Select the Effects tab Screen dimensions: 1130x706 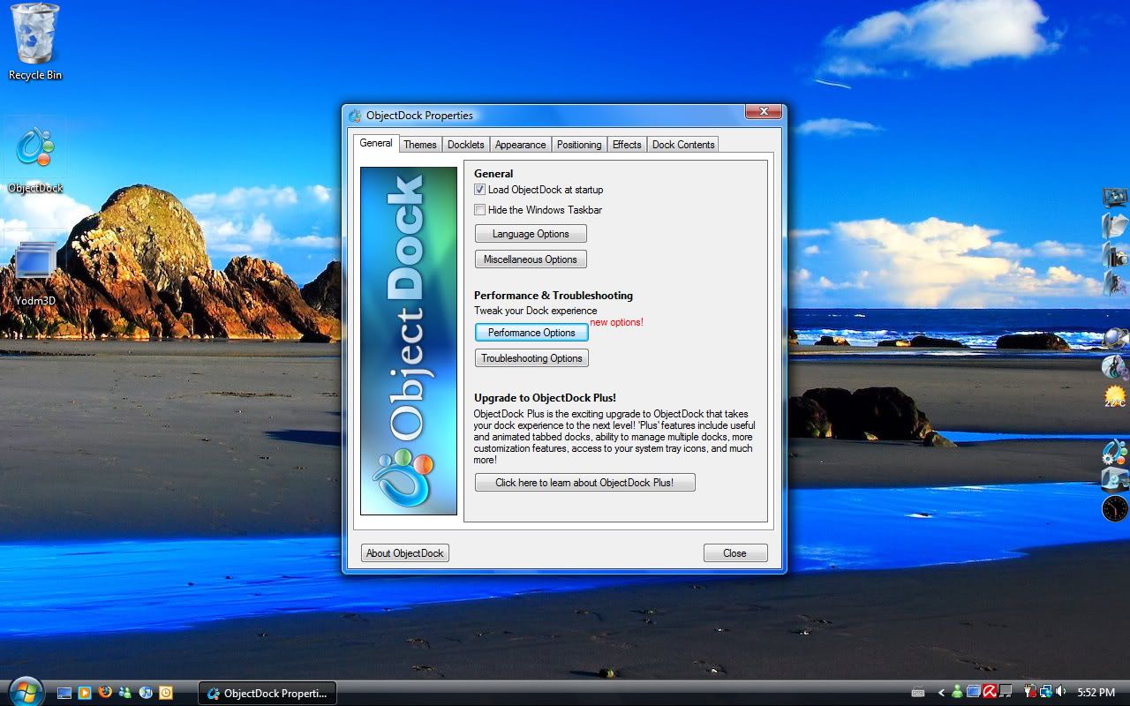[x=627, y=145]
